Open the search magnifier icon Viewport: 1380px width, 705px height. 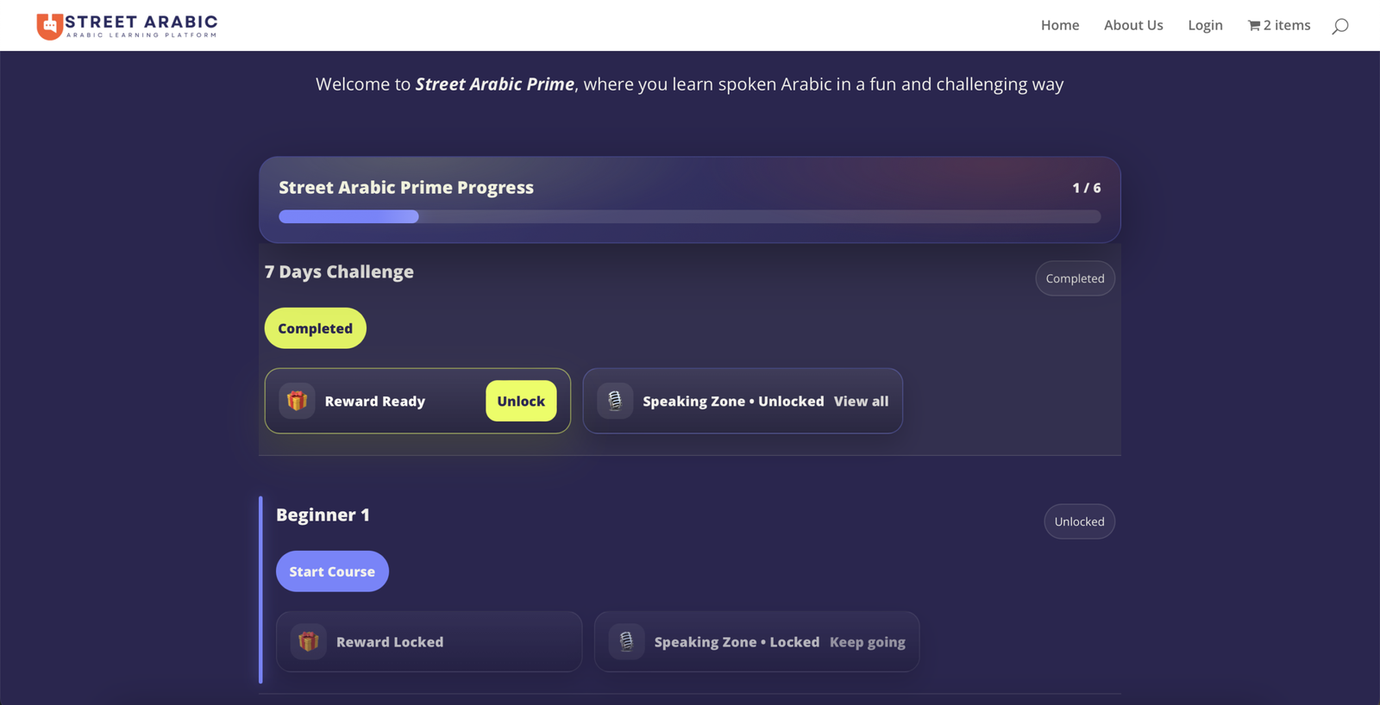(1339, 26)
